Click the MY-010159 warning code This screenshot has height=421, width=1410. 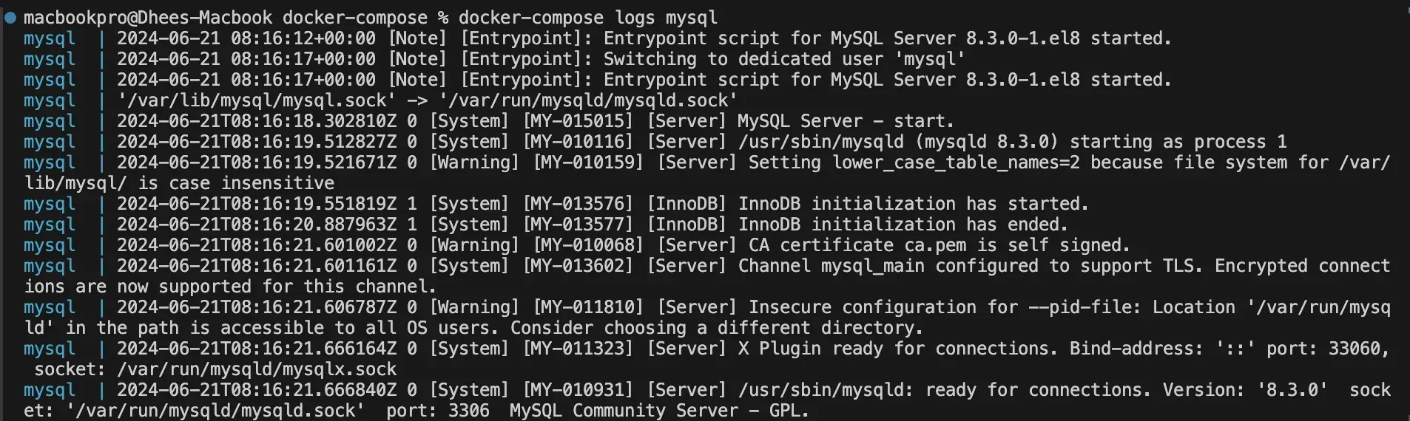(588, 162)
